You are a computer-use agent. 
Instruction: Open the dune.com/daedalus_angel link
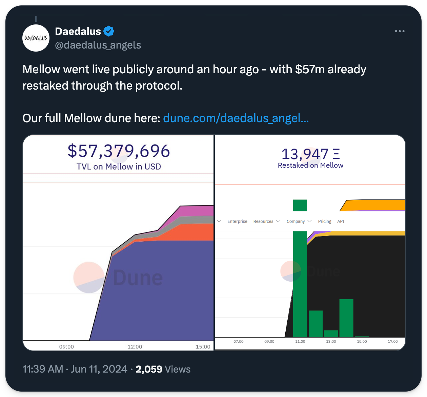click(x=236, y=118)
